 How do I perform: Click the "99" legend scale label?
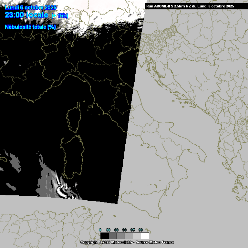pos(140,230)
